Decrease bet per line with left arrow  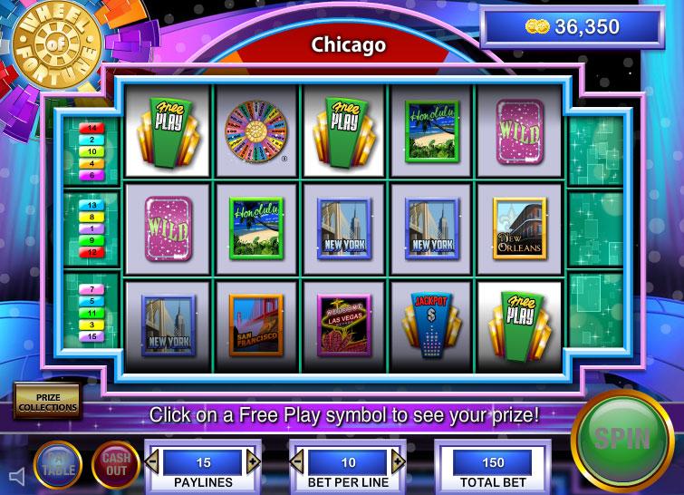tap(297, 461)
